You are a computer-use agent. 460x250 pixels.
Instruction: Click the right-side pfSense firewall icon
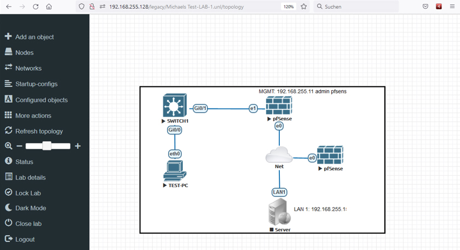click(x=330, y=155)
